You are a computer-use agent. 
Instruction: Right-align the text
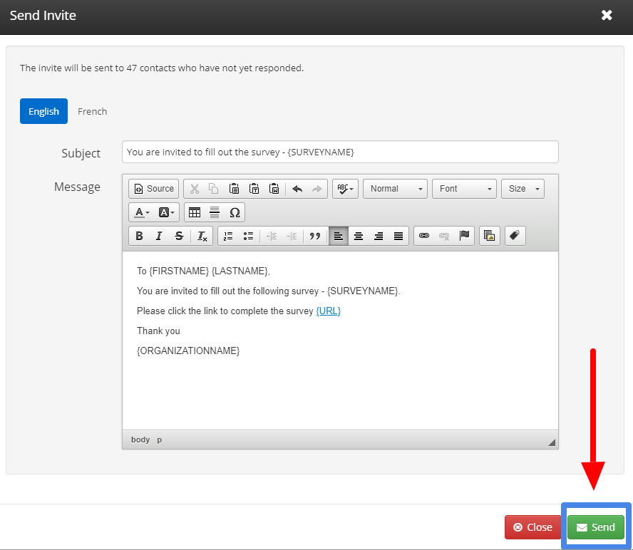pos(379,236)
